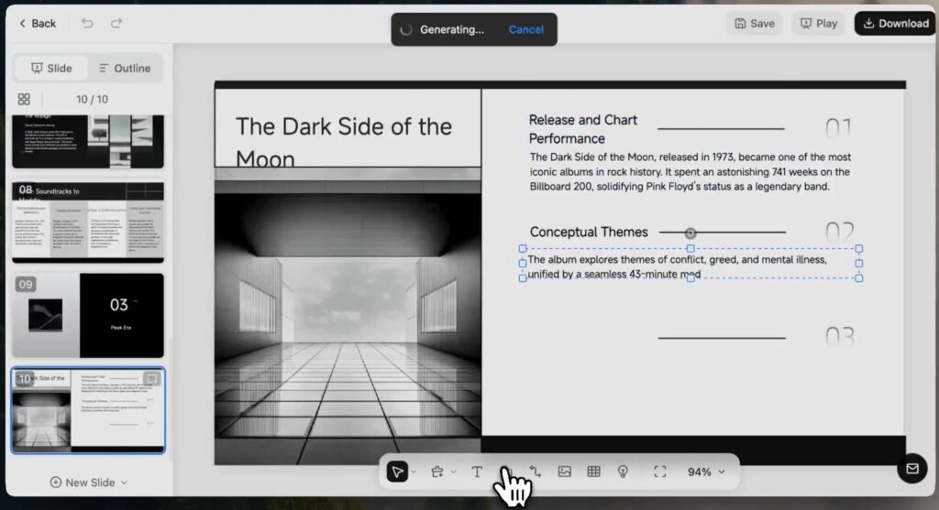Open the lightbulb ideas tool
Viewport: 939px width, 510px height.
(x=623, y=472)
